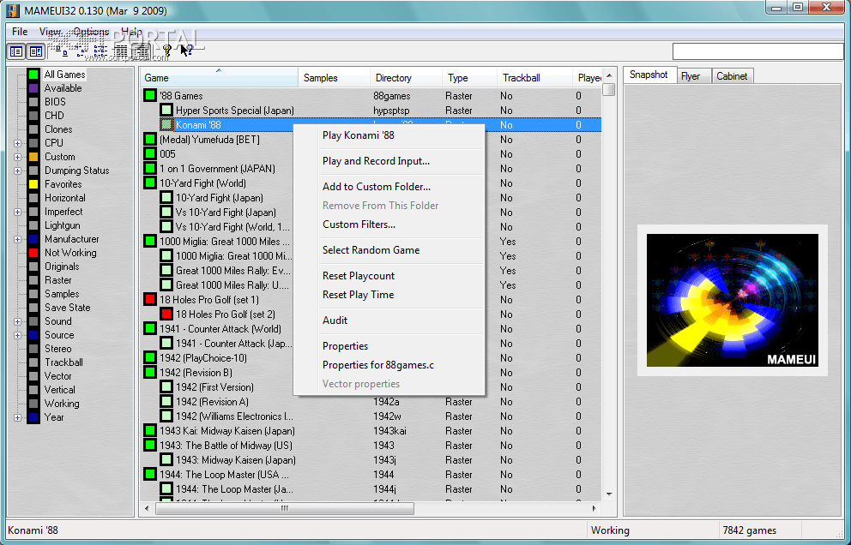Toggle the screenshot picture area button
The image size is (851, 545).
[x=35, y=51]
